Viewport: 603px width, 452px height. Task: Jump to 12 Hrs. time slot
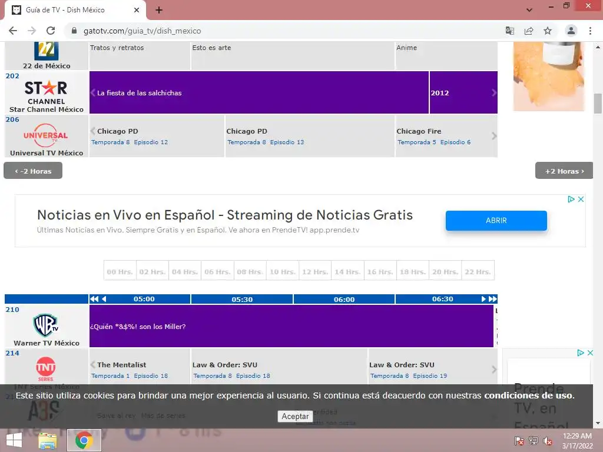coord(315,272)
